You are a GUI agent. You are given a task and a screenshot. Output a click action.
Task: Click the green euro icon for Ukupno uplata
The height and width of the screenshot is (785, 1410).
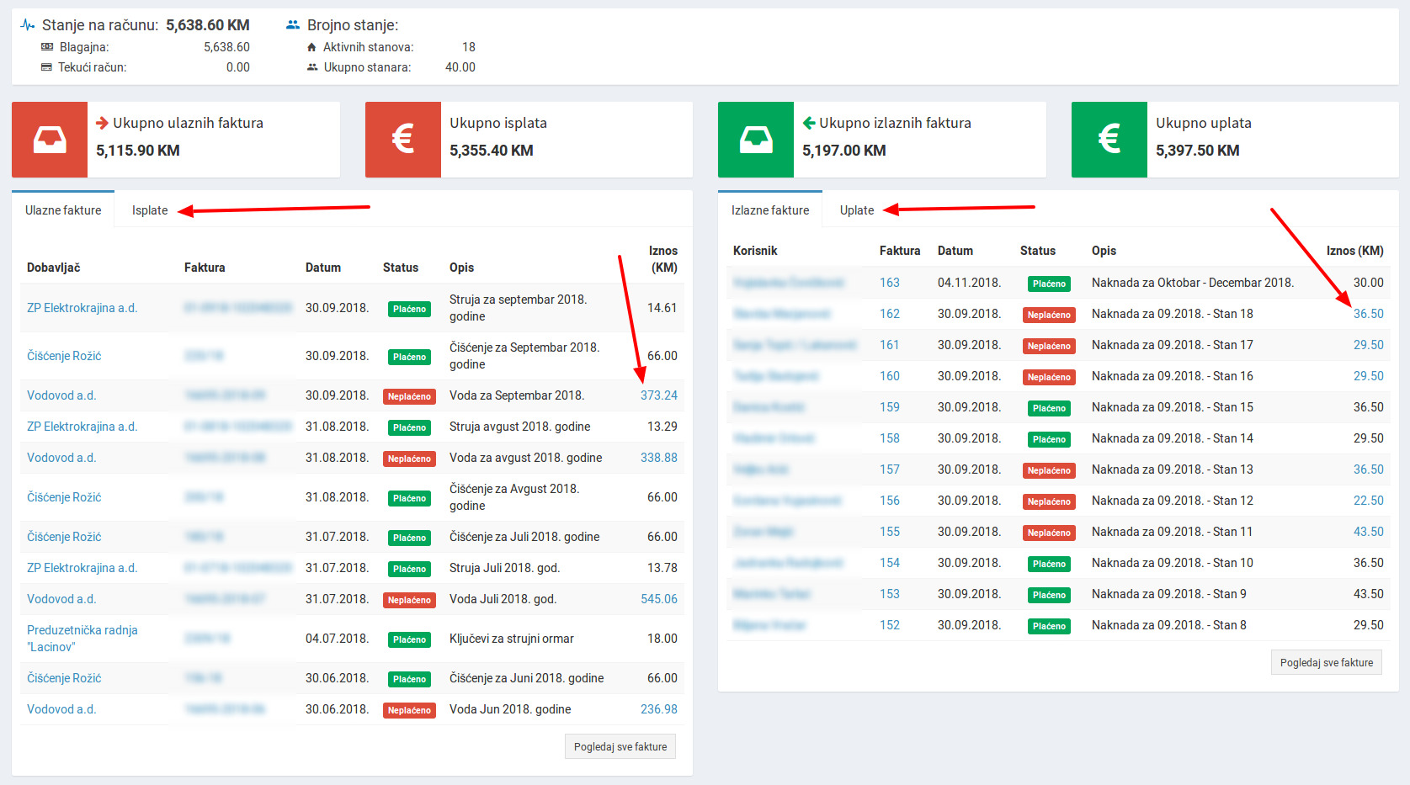click(x=1109, y=140)
